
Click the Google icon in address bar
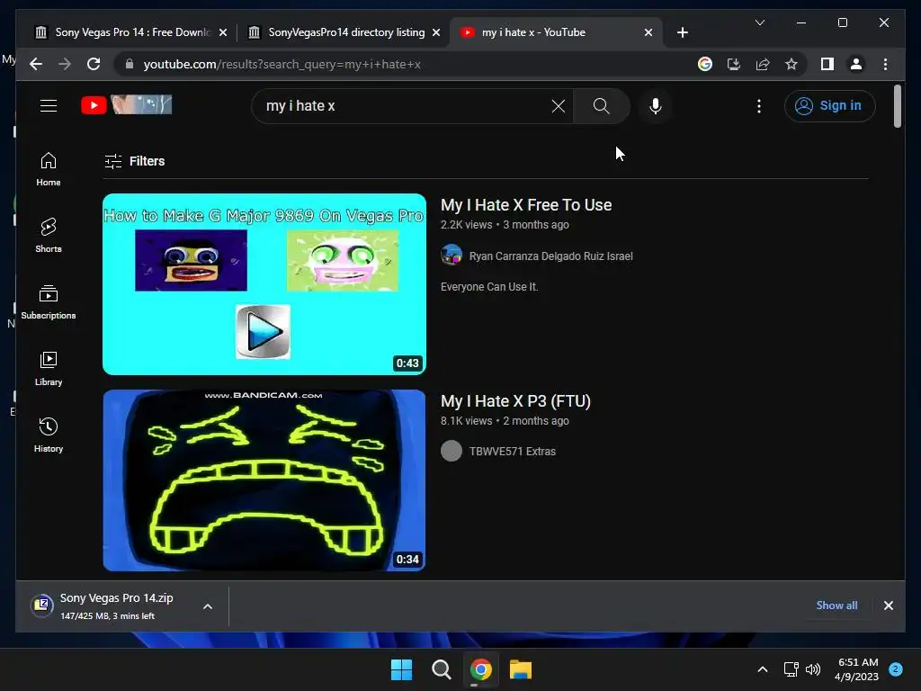pyautogui.click(x=705, y=64)
